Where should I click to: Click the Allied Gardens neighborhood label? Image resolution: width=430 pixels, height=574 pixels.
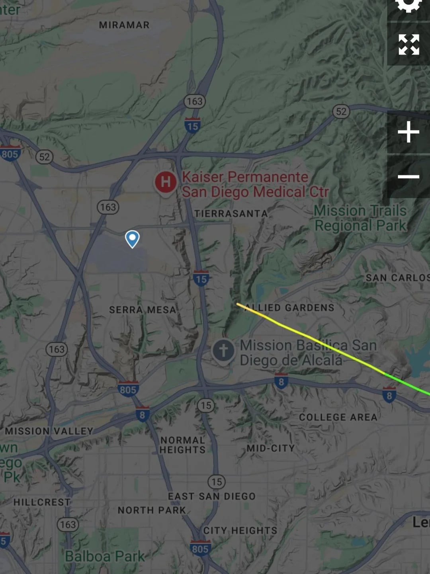tap(290, 308)
